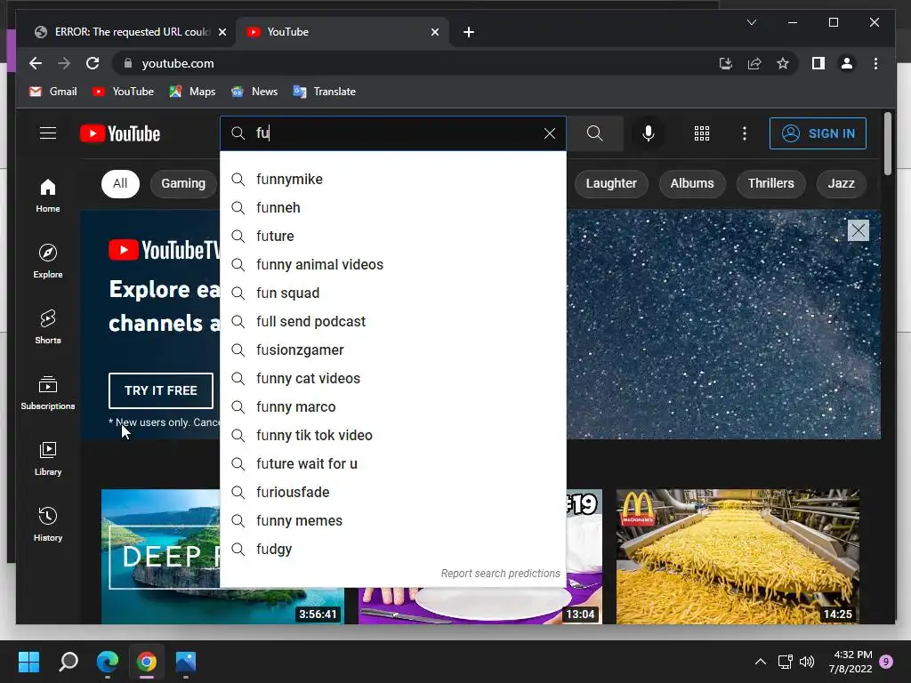Close the YouTube TV banner ad

point(859,230)
